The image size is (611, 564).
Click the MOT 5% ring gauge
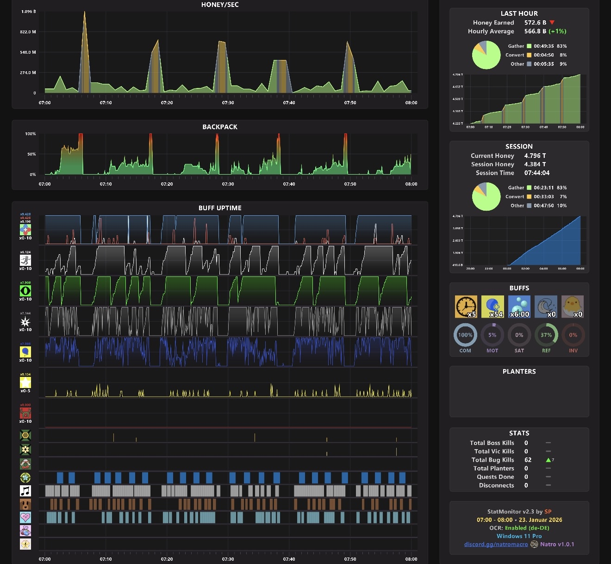tap(493, 335)
